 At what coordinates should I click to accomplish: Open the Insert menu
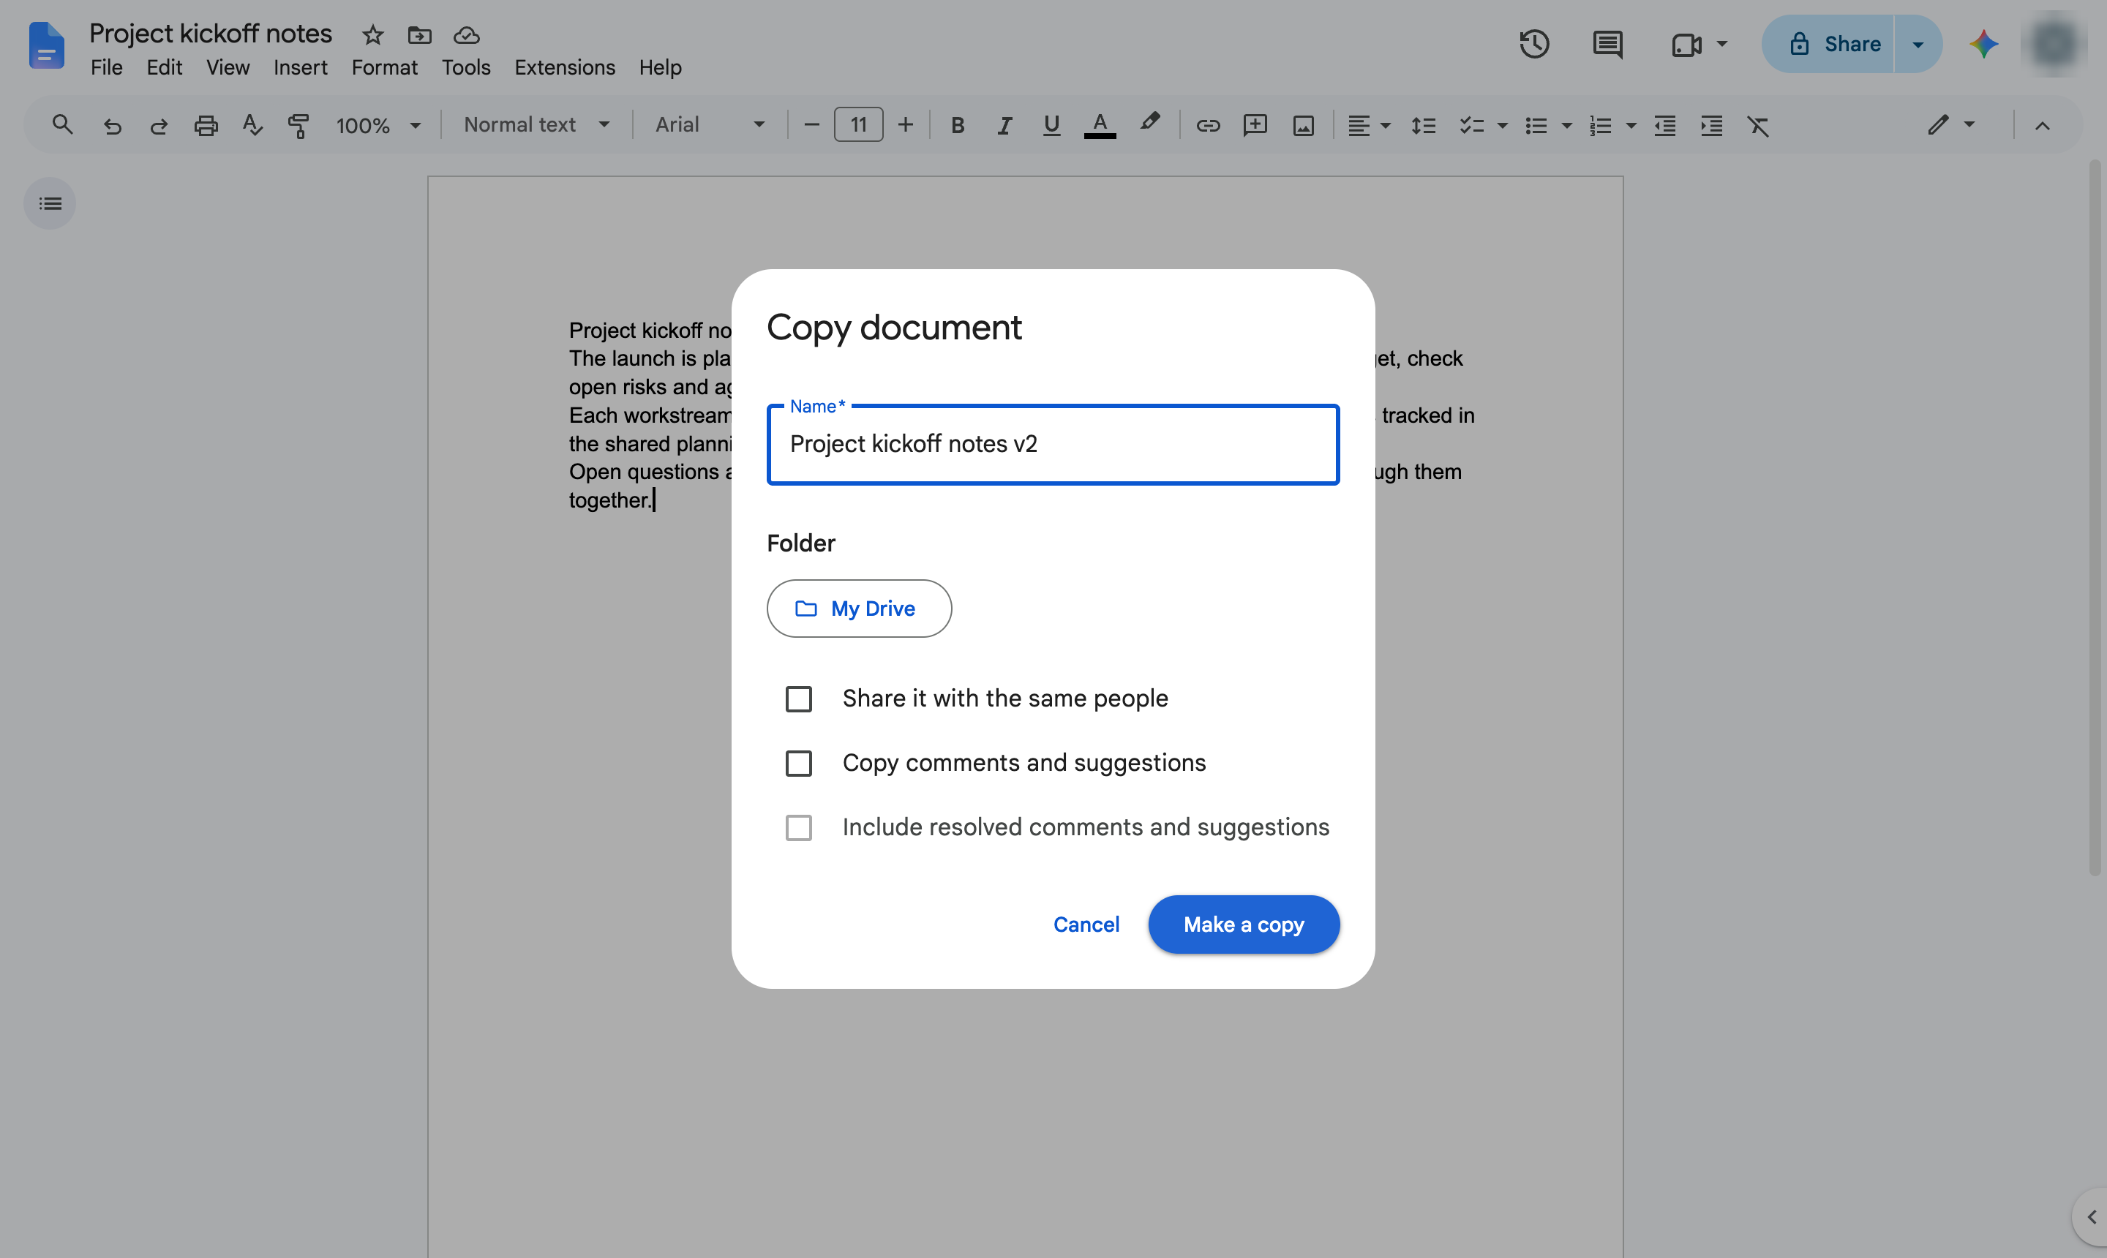tap(300, 68)
